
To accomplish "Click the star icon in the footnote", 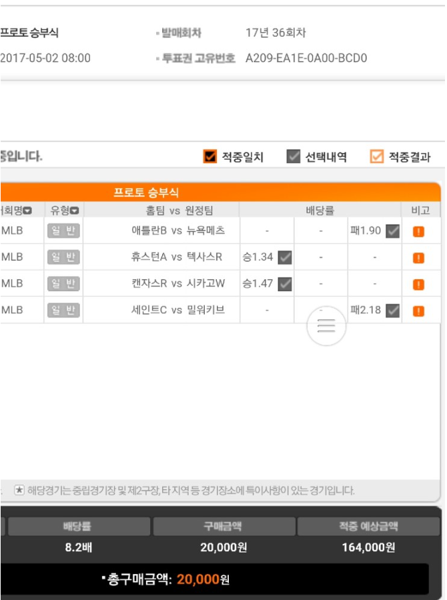I will point(19,490).
